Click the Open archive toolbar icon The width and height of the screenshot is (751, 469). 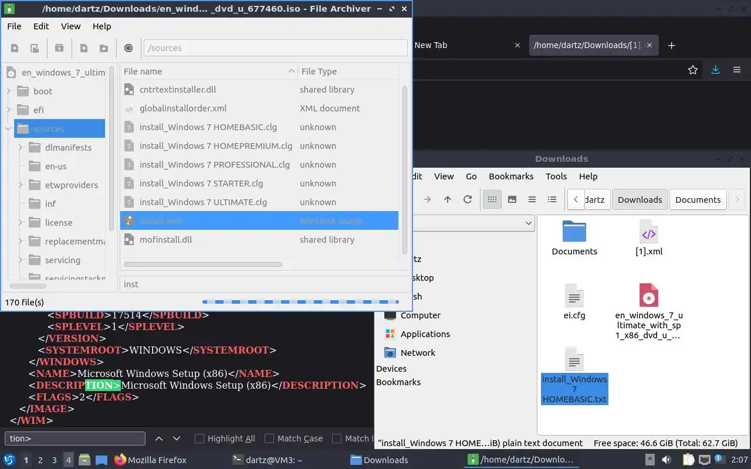click(35, 48)
